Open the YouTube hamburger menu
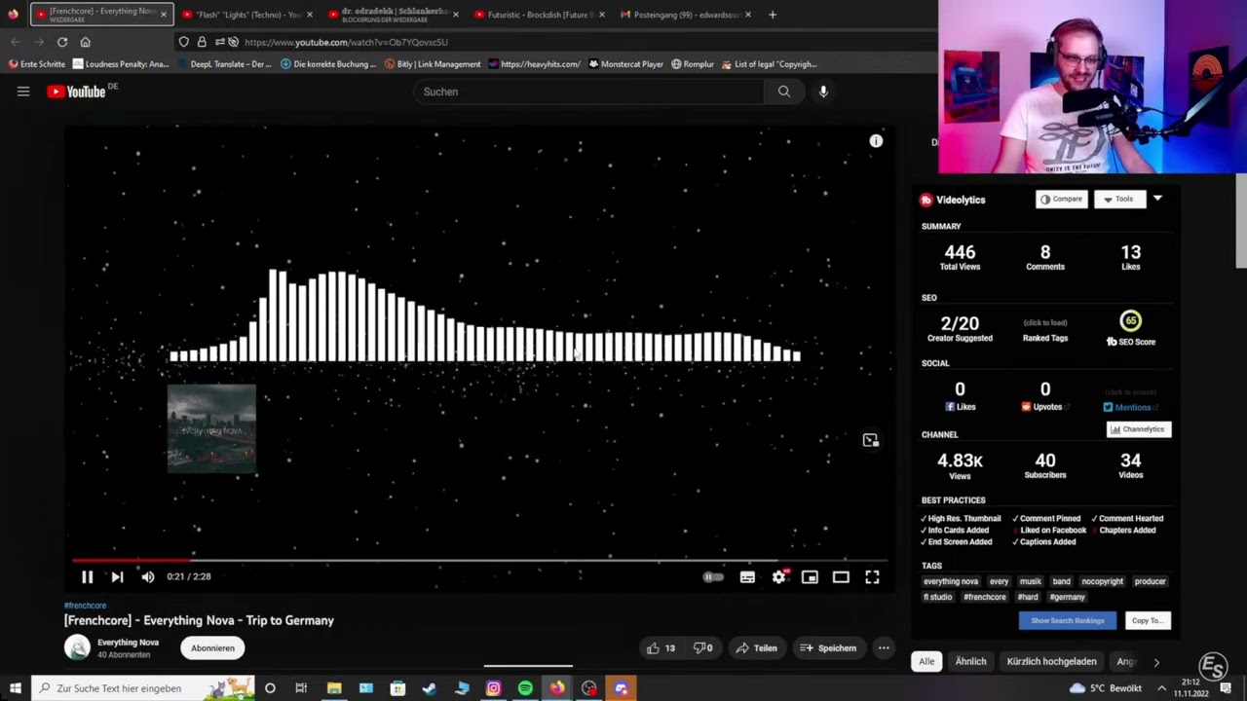1247x701 pixels. click(x=23, y=92)
